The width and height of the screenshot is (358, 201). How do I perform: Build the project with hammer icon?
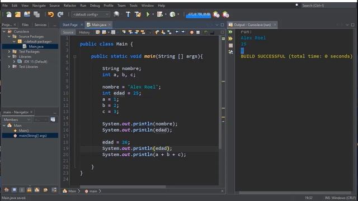click(x=128, y=15)
